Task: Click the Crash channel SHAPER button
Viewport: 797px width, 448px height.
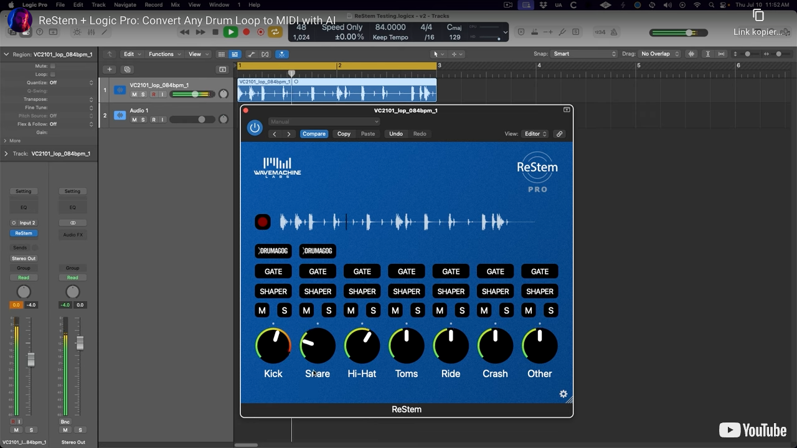Action: click(x=496, y=291)
